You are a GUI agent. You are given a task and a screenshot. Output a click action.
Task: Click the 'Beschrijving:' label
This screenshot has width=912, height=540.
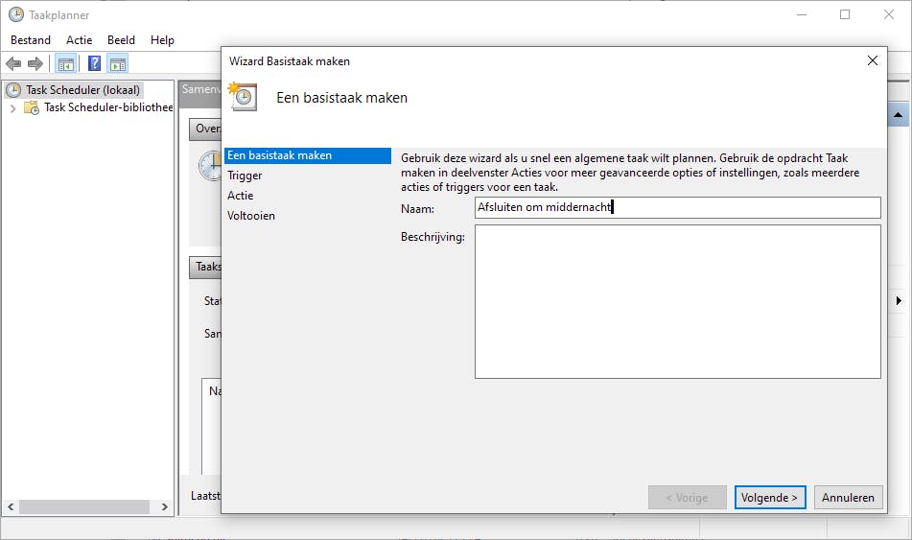click(x=433, y=237)
